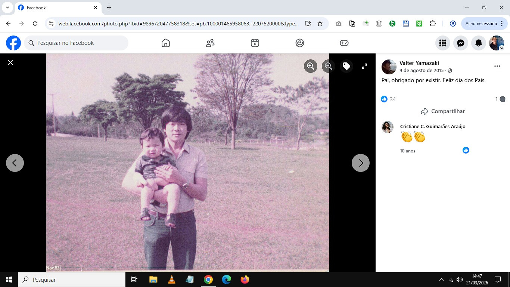Open Valter Yamazaki's profile link
This screenshot has width=510, height=287.
tap(419, 63)
